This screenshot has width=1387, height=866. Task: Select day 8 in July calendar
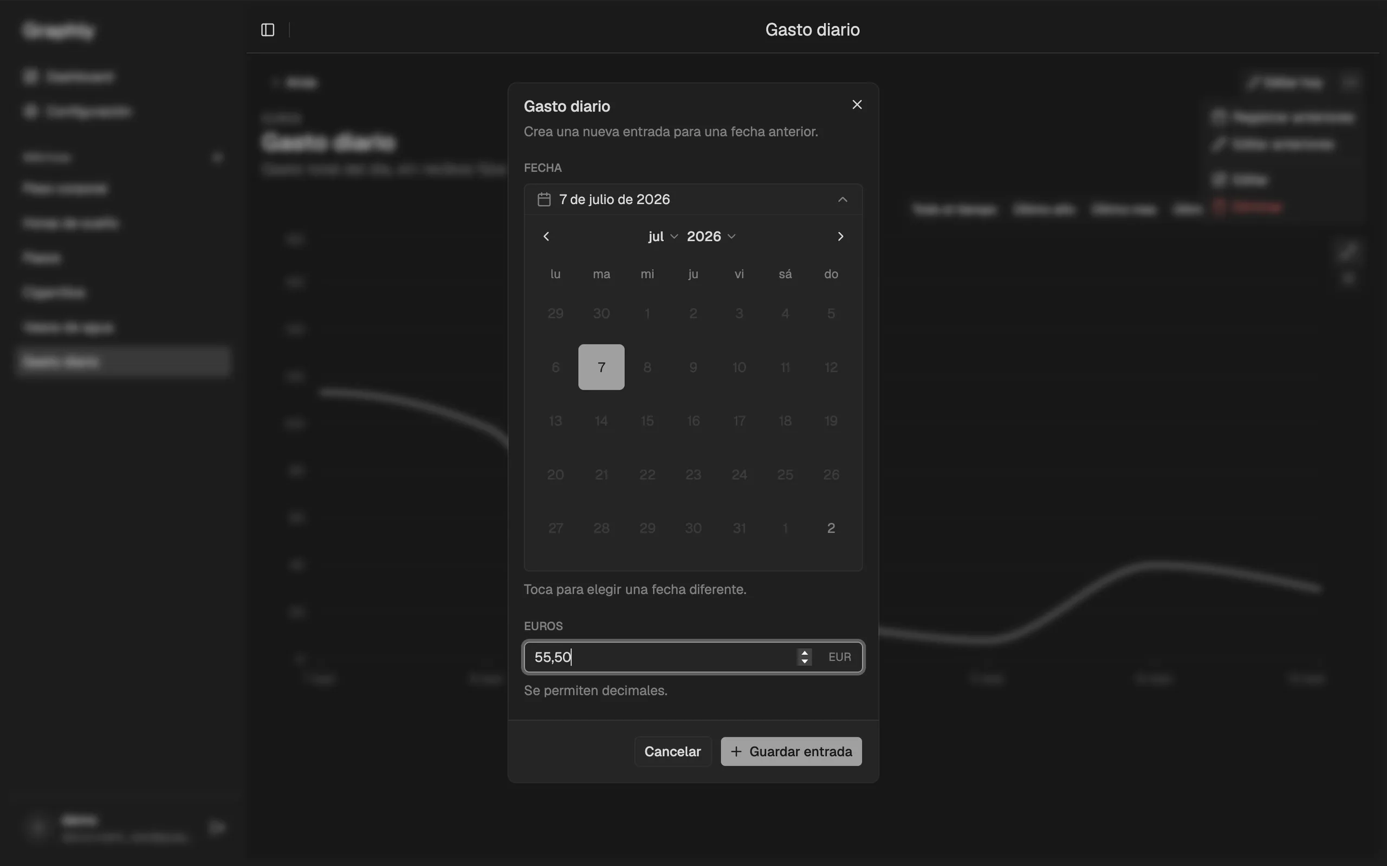click(x=647, y=367)
